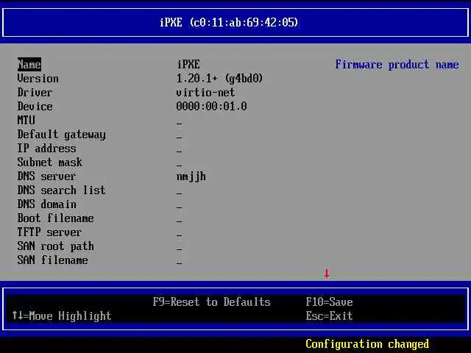This screenshot has height=353, width=471.
Task: Click the empty MTU value field
Action: (x=180, y=124)
